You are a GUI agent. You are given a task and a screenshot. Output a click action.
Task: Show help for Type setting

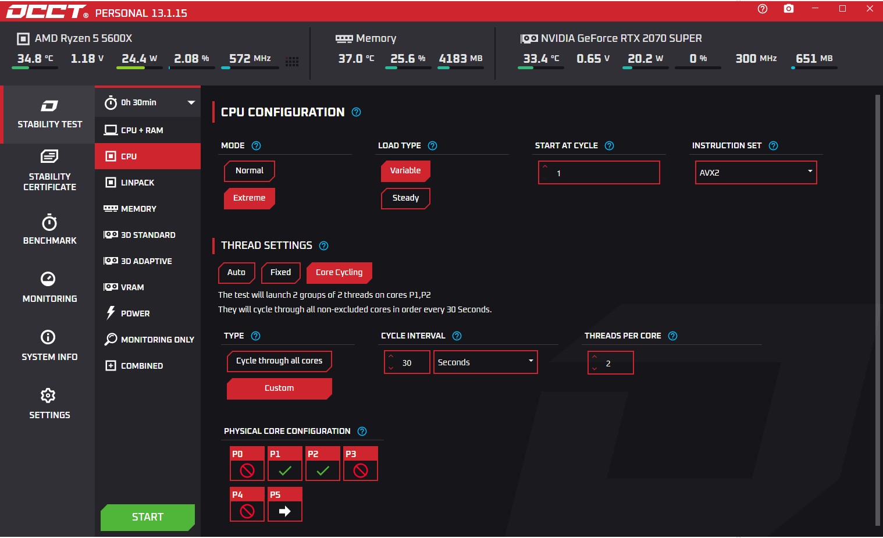click(255, 336)
